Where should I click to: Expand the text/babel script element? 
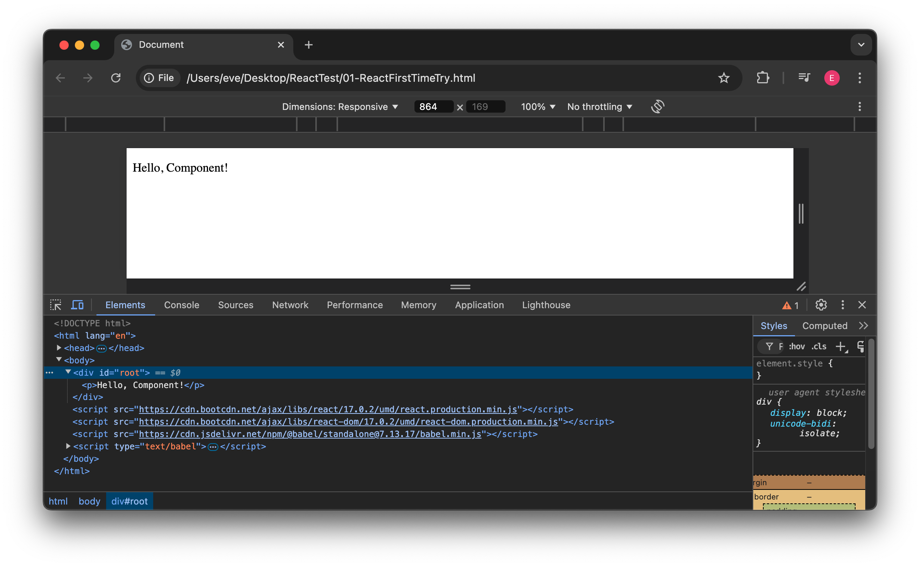pyautogui.click(x=68, y=446)
